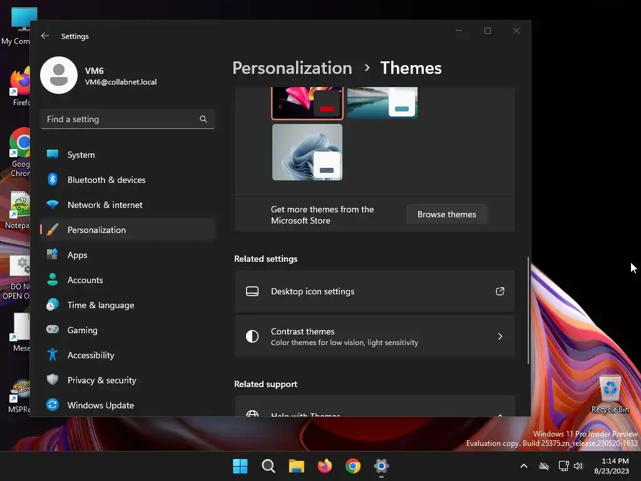Viewport: 641px width, 481px height.
Task: Open Accessibility settings
Action: [128, 354]
